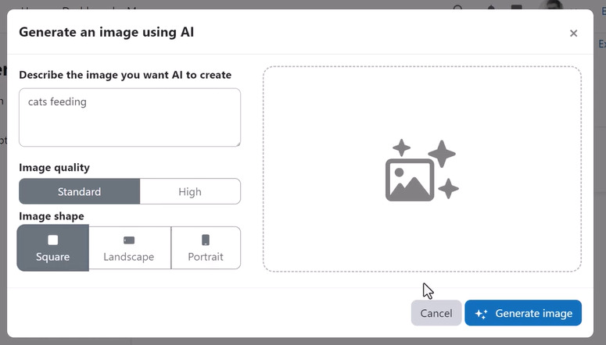Click the 'Image shape' label
This screenshot has height=345, width=606.
click(51, 215)
